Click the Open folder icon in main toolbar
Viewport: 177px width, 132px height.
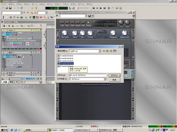7,8
